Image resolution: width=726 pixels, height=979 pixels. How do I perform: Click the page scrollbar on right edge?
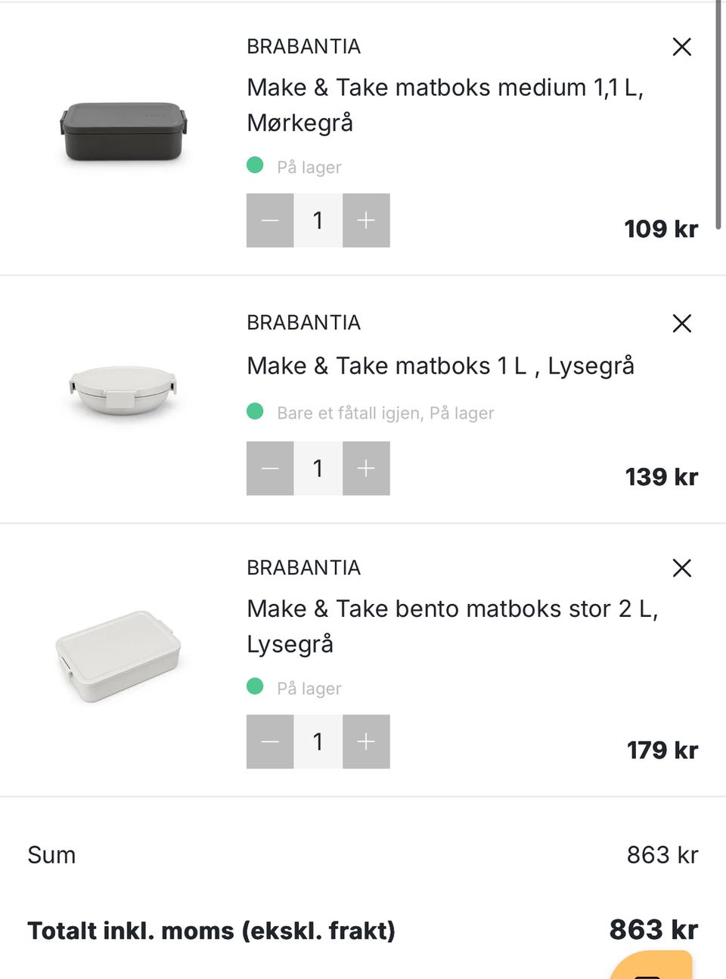718,113
